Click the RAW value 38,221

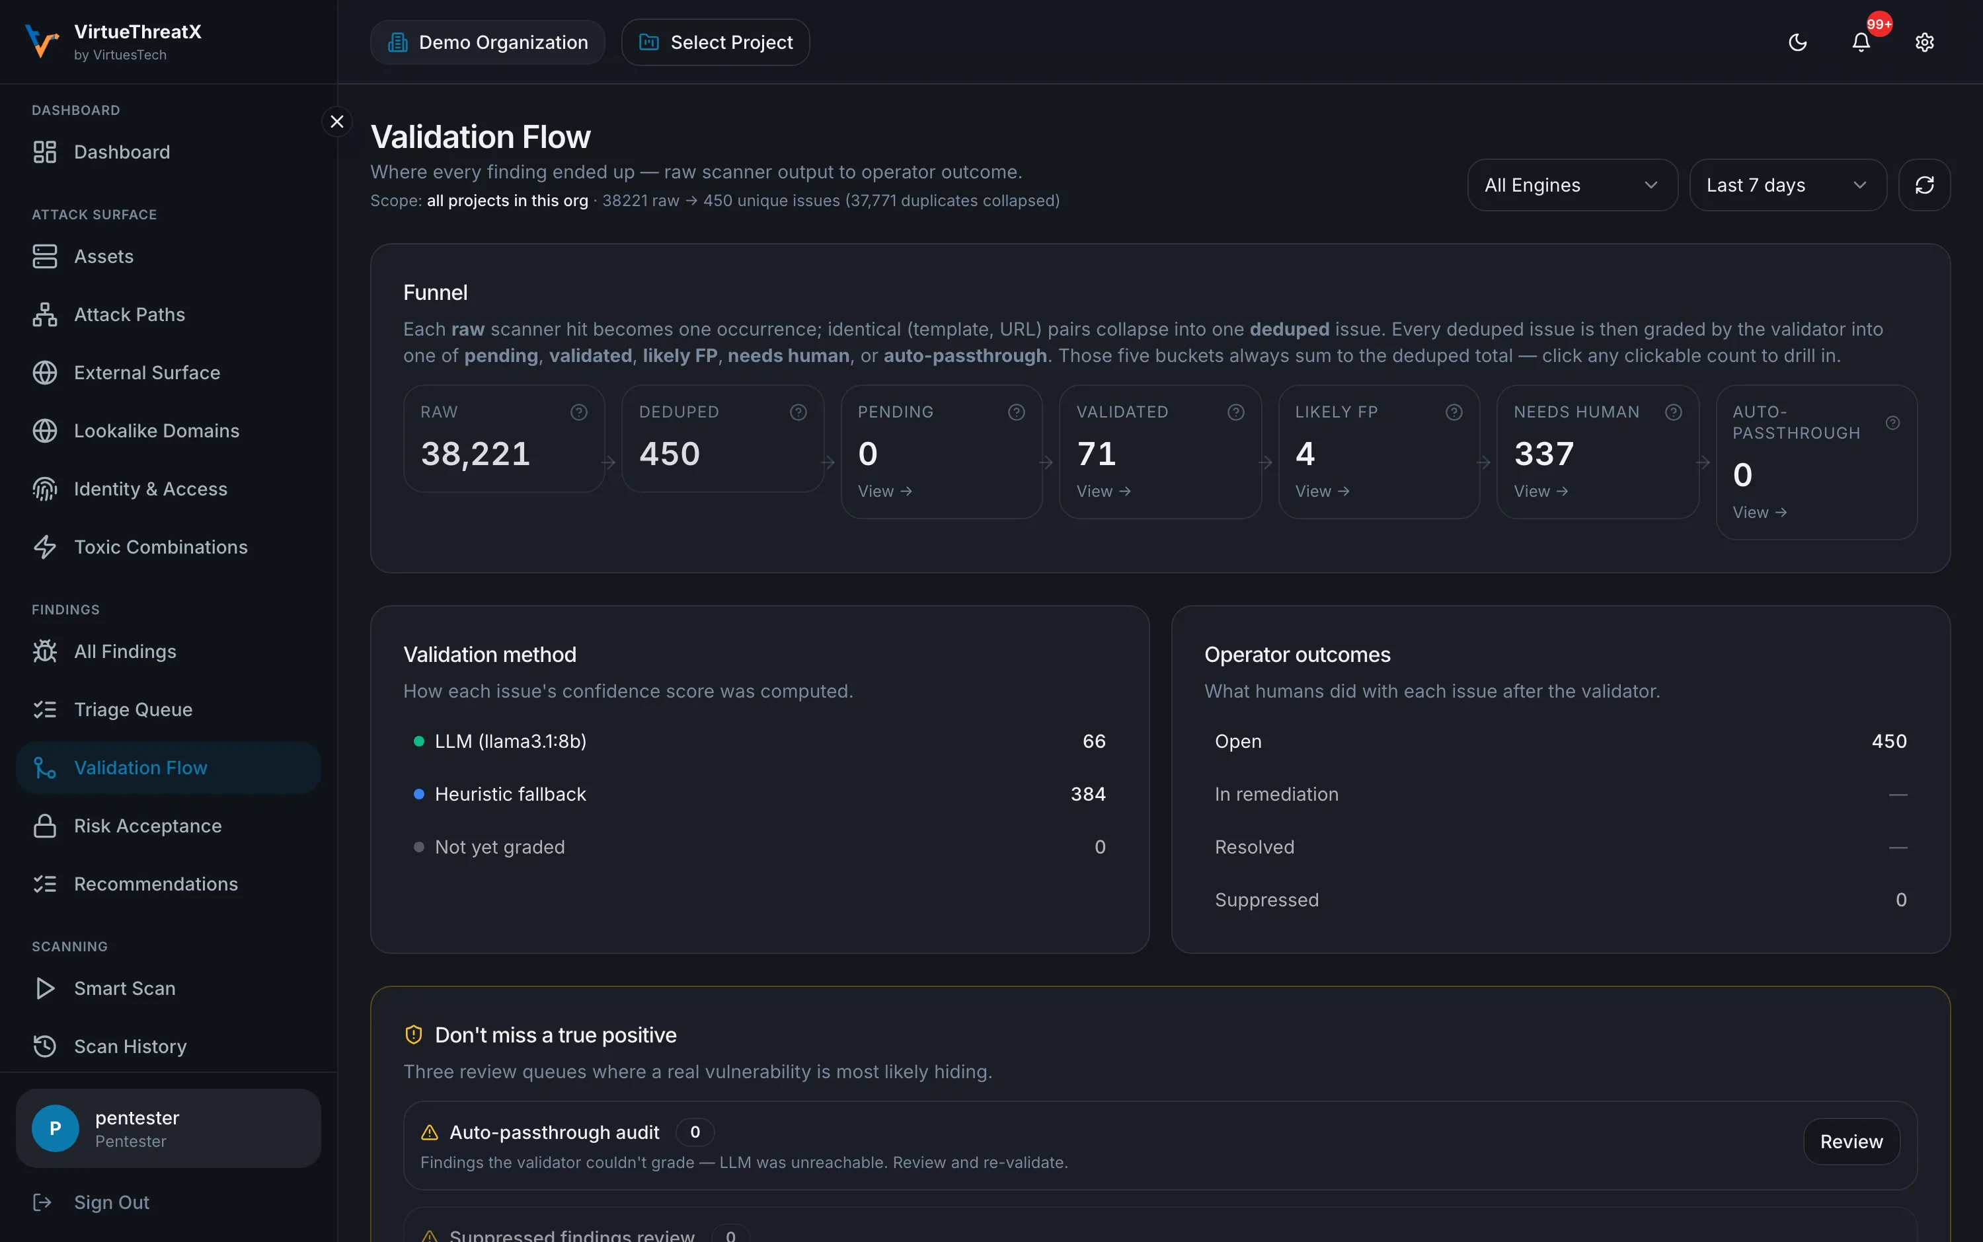click(476, 455)
